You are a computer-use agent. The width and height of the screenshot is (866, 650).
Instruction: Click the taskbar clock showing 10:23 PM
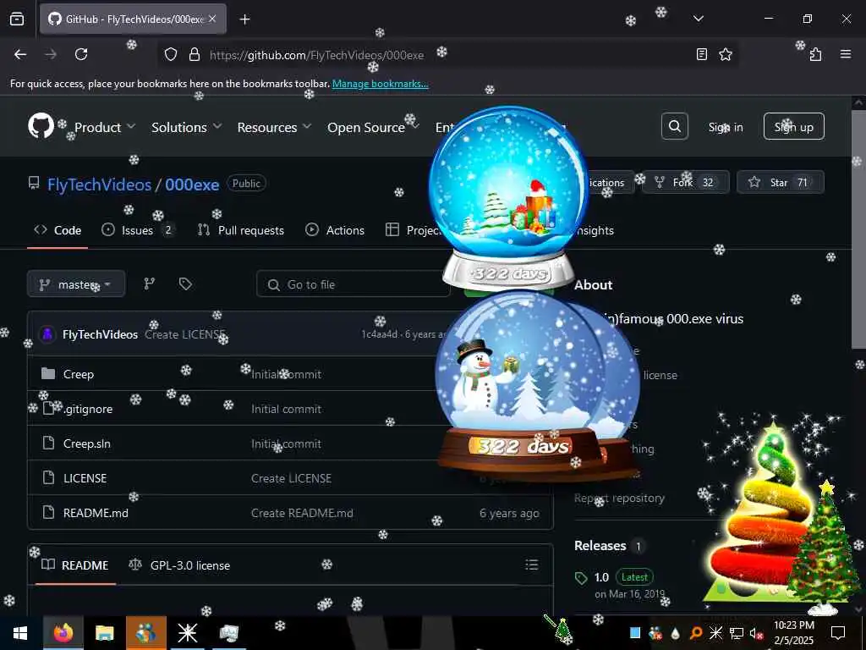[x=793, y=633]
